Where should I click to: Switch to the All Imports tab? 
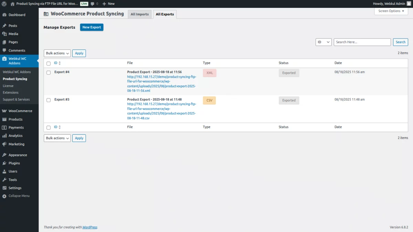point(139,14)
